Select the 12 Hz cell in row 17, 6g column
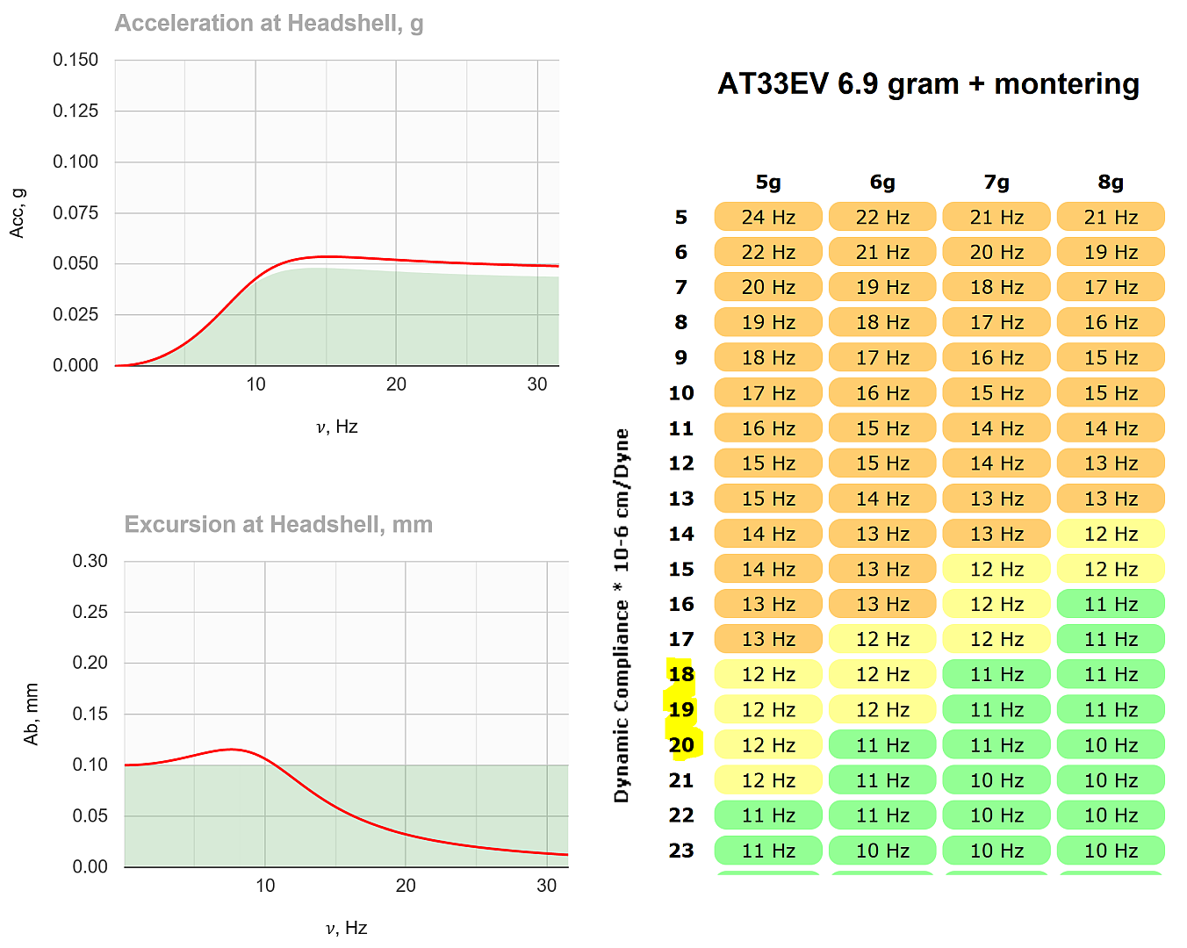The image size is (1187, 948). (882, 639)
